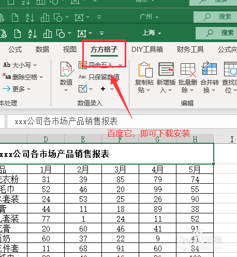Viewport: 237px width, 257px height.
Task: Click the 新增插入 insert icon
Action: coord(166,69)
